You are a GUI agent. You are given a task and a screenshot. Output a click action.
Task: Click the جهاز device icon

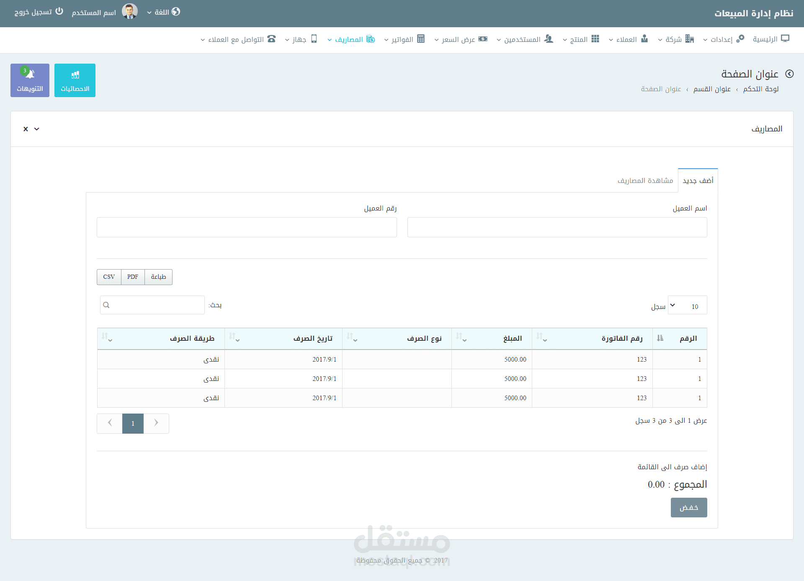[315, 39]
